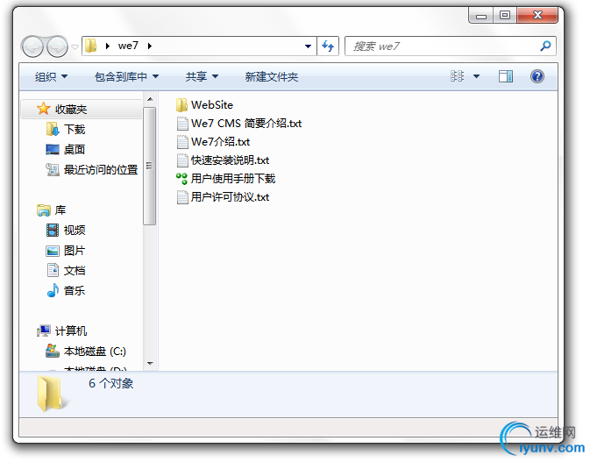This screenshot has width=590, height=462.
Task: Click the green 用户使用手册下载 icon
Action: (x=181, y=179)
